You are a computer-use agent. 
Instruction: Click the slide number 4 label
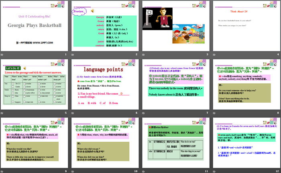click(x=278, y=54)
